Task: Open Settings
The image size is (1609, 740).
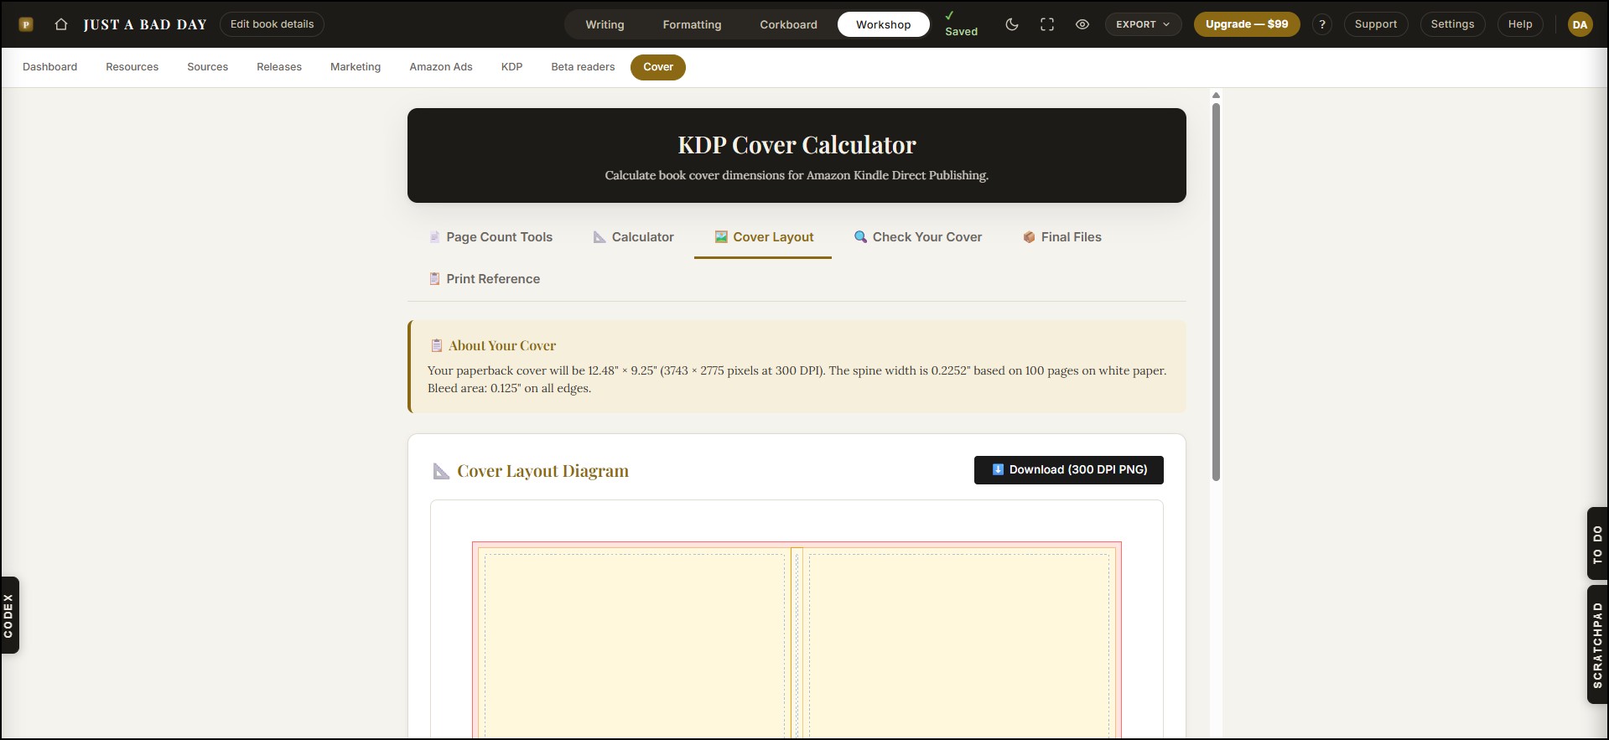Action: (1452, 24)
